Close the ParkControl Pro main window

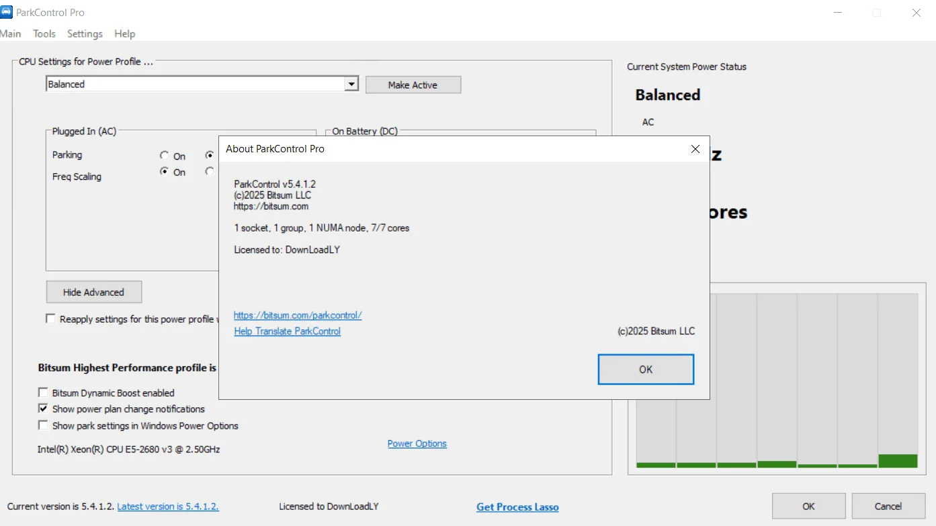click(916, 13)
